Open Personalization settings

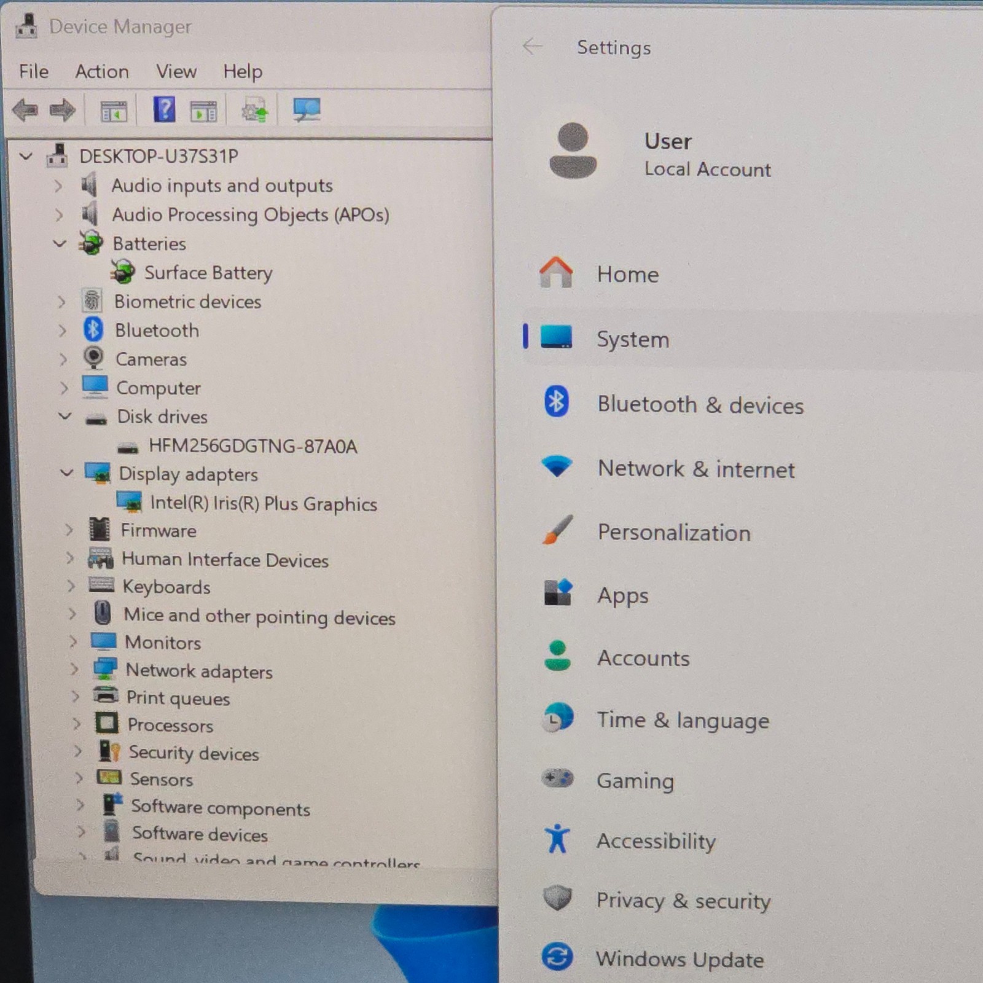pos(674,532)
